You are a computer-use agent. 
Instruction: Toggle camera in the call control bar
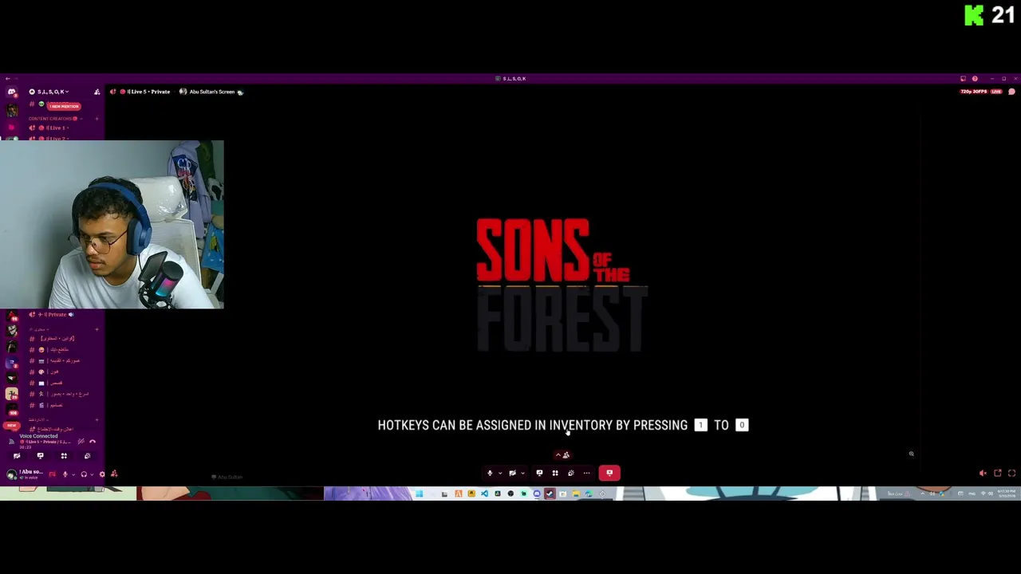(x=513, y=473)
